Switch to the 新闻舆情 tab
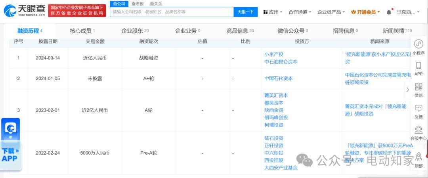Viewport: 428px width, 178px height. [397, 31]
